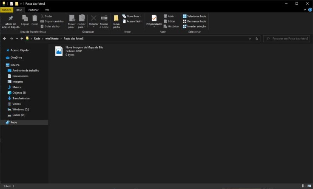Click the Colar clipboard icon

34,18
